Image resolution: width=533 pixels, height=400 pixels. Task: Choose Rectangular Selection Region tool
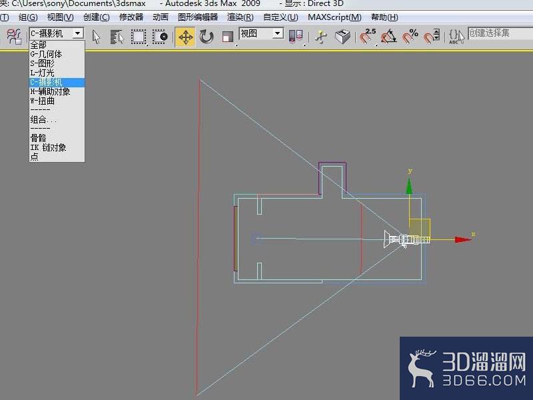click(139, 37)
